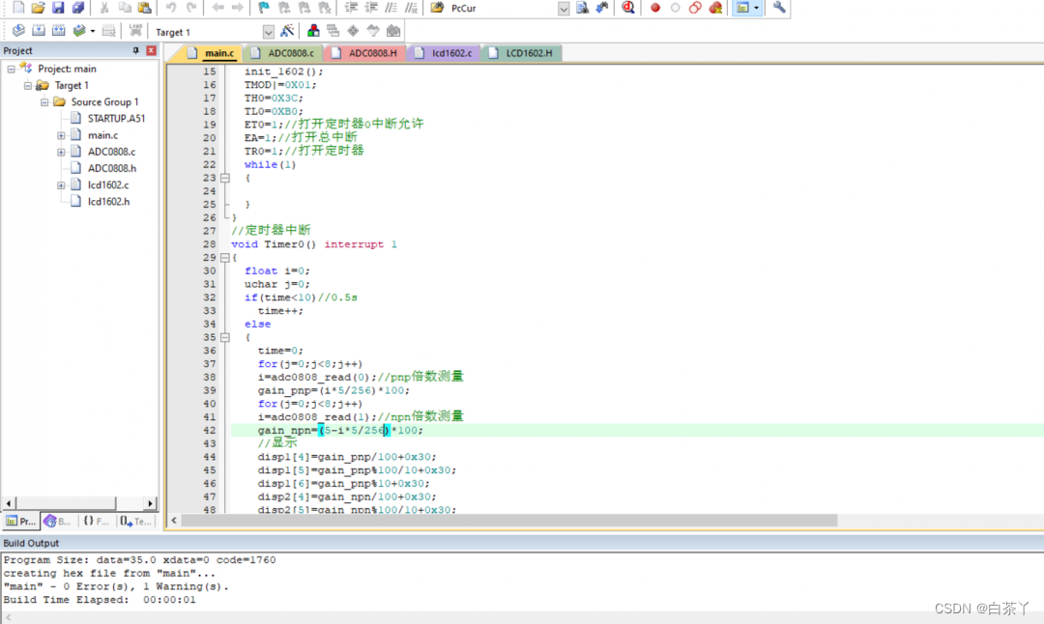The image size is (1044, 624).
Task: Start the debug session via magnifier icon
Action: point(628,8)
